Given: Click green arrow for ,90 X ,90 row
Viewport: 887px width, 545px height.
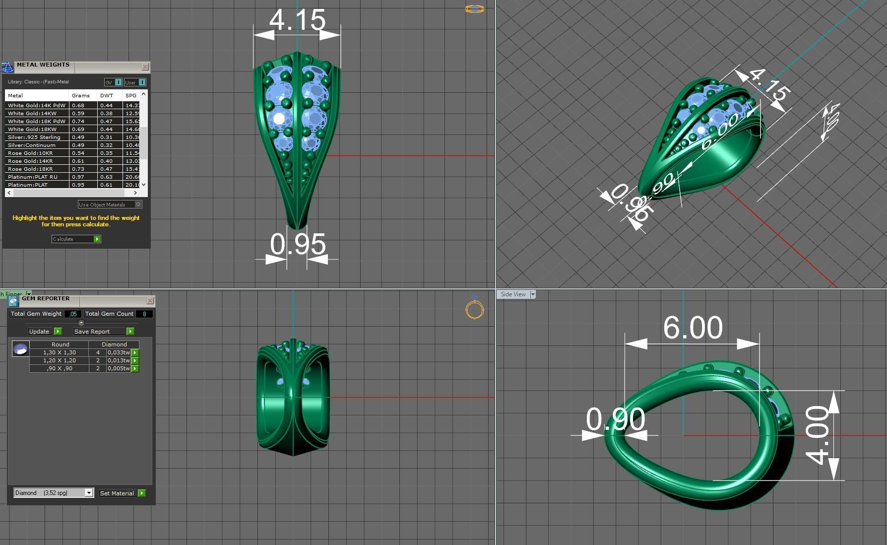Looking at the screenshot, I should [135, 368].
